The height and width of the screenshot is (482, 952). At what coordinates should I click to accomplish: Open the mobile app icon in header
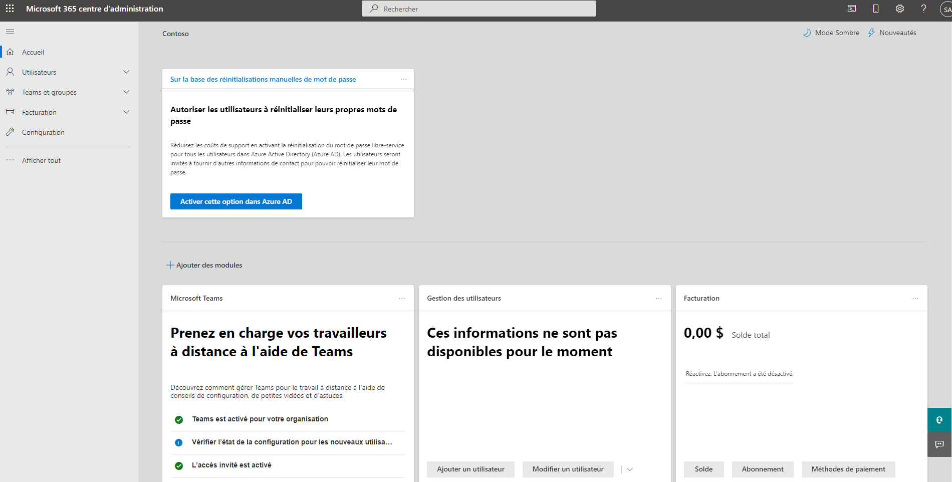[876, 9]
